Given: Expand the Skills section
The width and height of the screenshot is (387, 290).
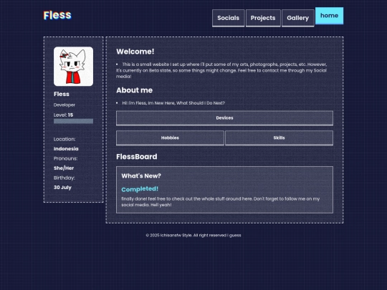Looking at the screenshot, I should [279, 138].
